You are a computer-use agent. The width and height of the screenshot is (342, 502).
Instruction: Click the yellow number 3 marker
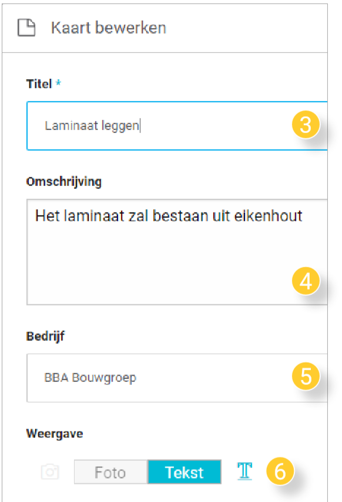(306, 125)
